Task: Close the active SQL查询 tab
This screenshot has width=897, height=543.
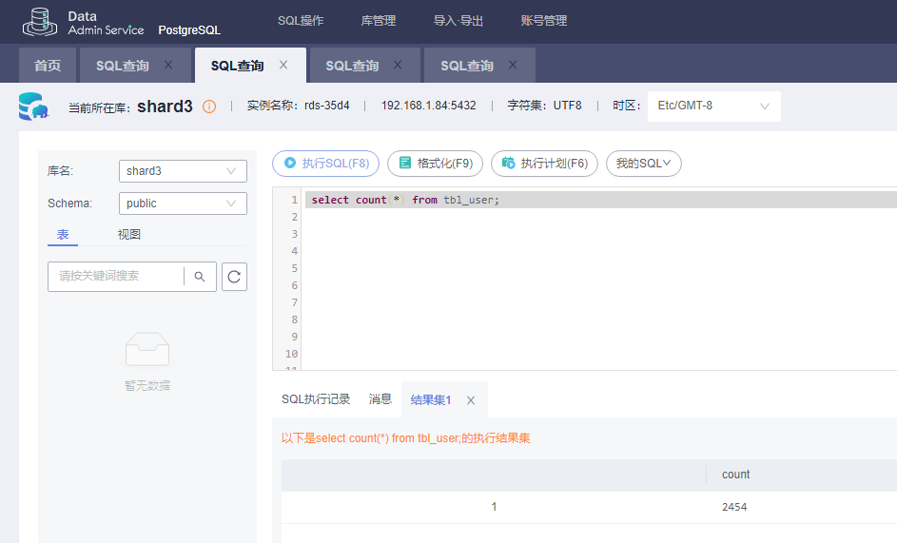Action: (283, 66)
